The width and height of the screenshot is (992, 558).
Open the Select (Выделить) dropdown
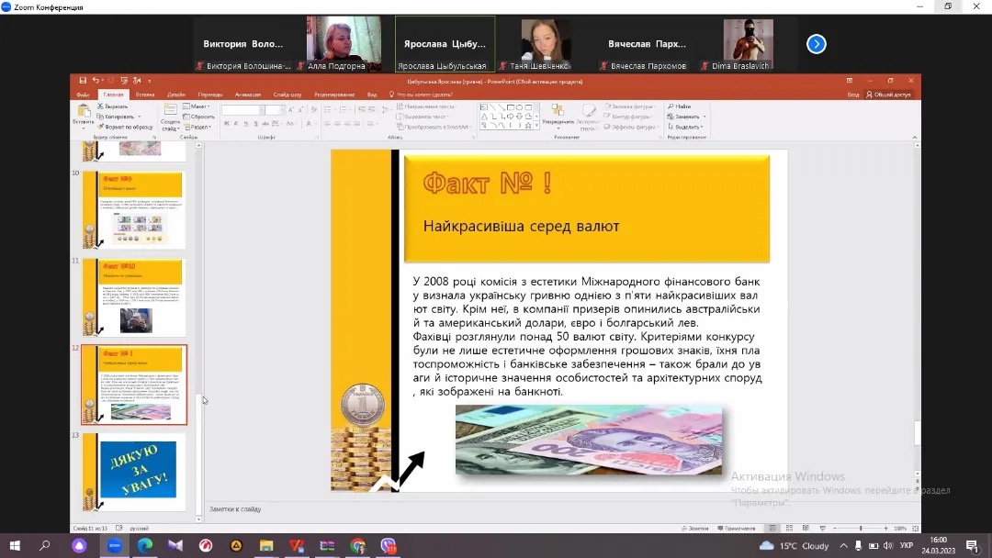pyautogui.click(x=687, y=127)
